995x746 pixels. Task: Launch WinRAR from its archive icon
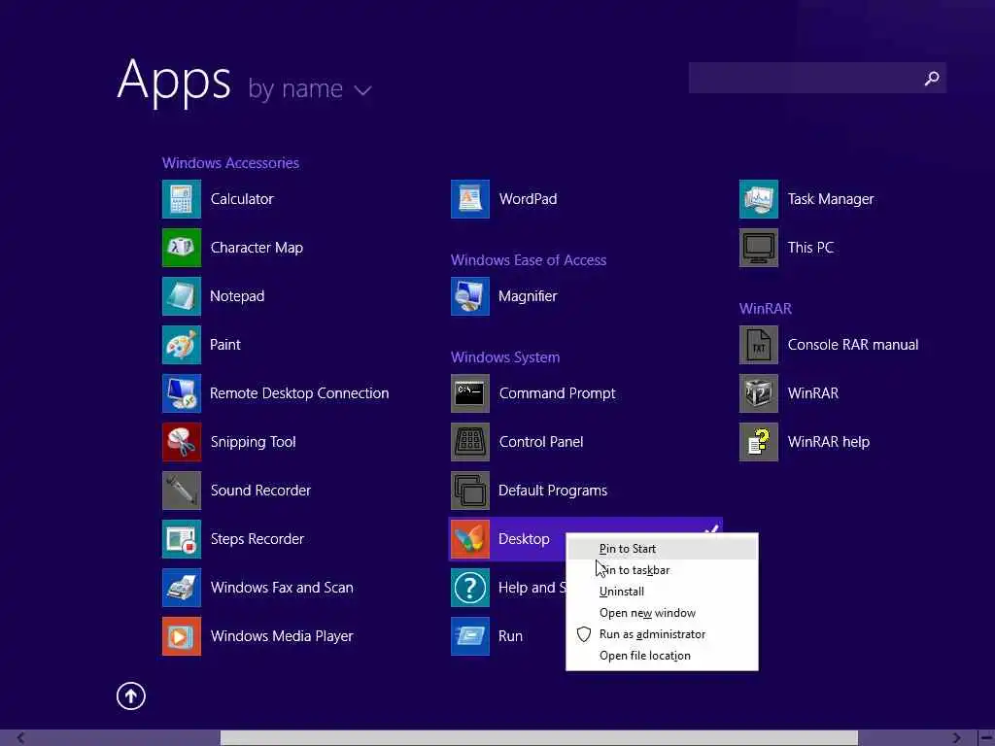(x=759, y=393)
